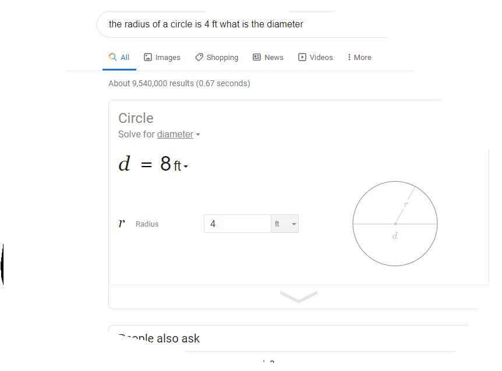Click inside the Radius value field
The width and height of the screenshot is (502, 371).
tap(237, 224)
